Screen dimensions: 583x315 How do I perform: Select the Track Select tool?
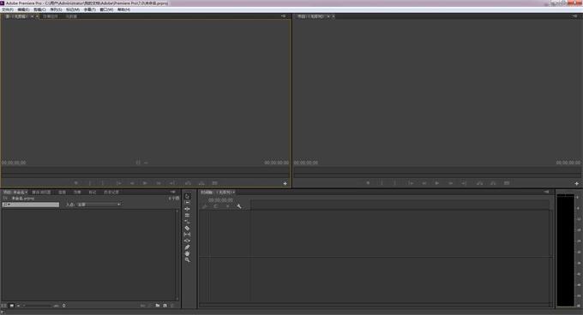(188, 203)
